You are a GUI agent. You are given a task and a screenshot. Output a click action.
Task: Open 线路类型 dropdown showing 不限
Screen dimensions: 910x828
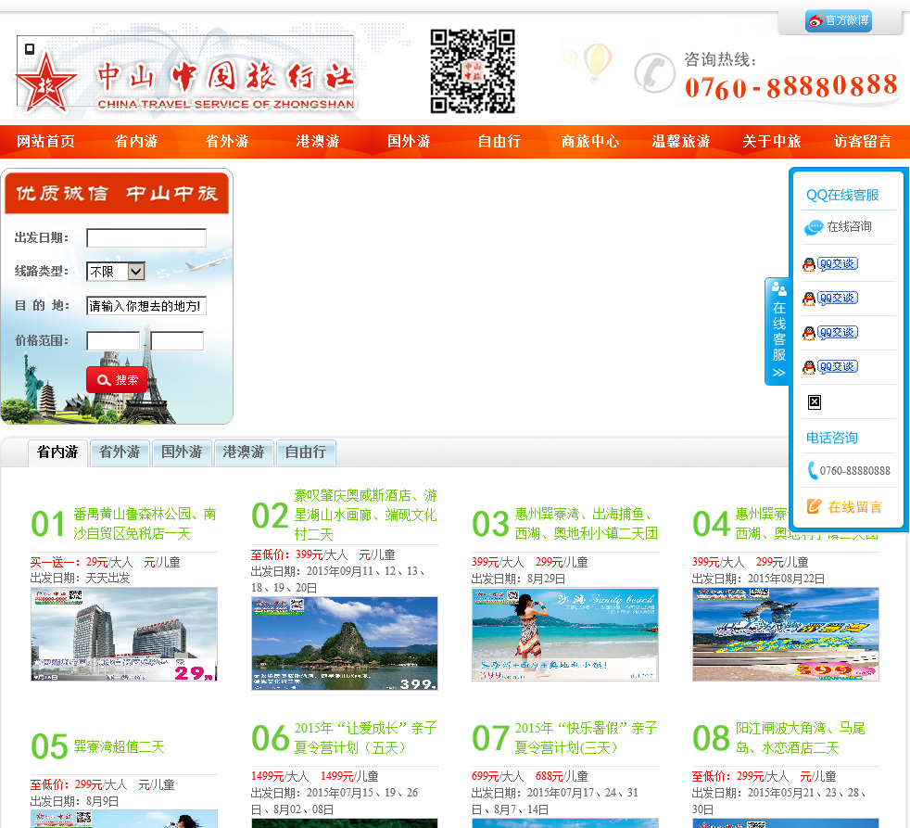coord(116,271)
